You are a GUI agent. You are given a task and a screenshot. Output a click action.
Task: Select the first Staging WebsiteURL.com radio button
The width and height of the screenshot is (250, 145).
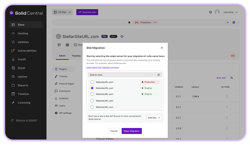pyautogui.click(x=92, y=88)
